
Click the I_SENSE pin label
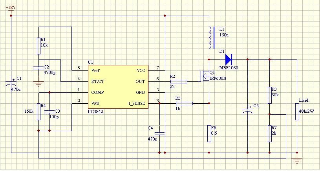[x=137, y=103]
